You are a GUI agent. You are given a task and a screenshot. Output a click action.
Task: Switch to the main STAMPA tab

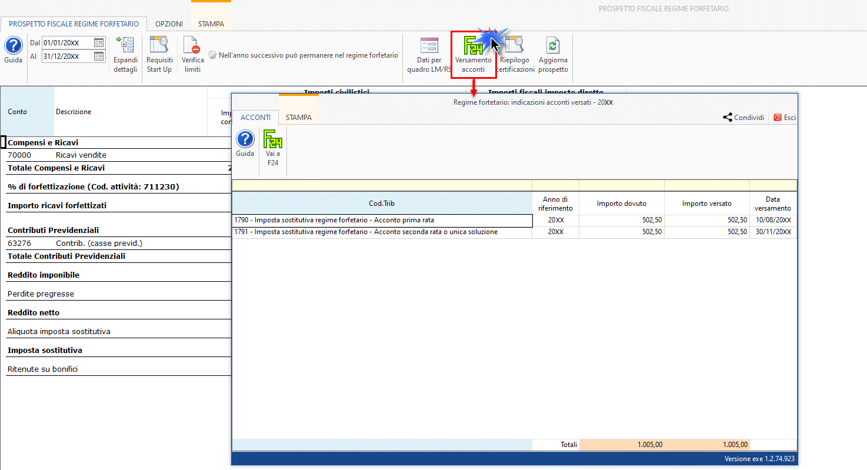(211, 24)
